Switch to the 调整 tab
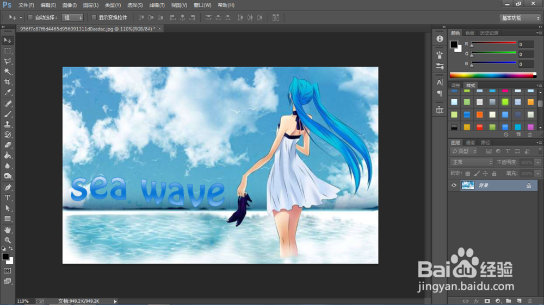Viewport: 544px width, 305px height. (455, 86)
